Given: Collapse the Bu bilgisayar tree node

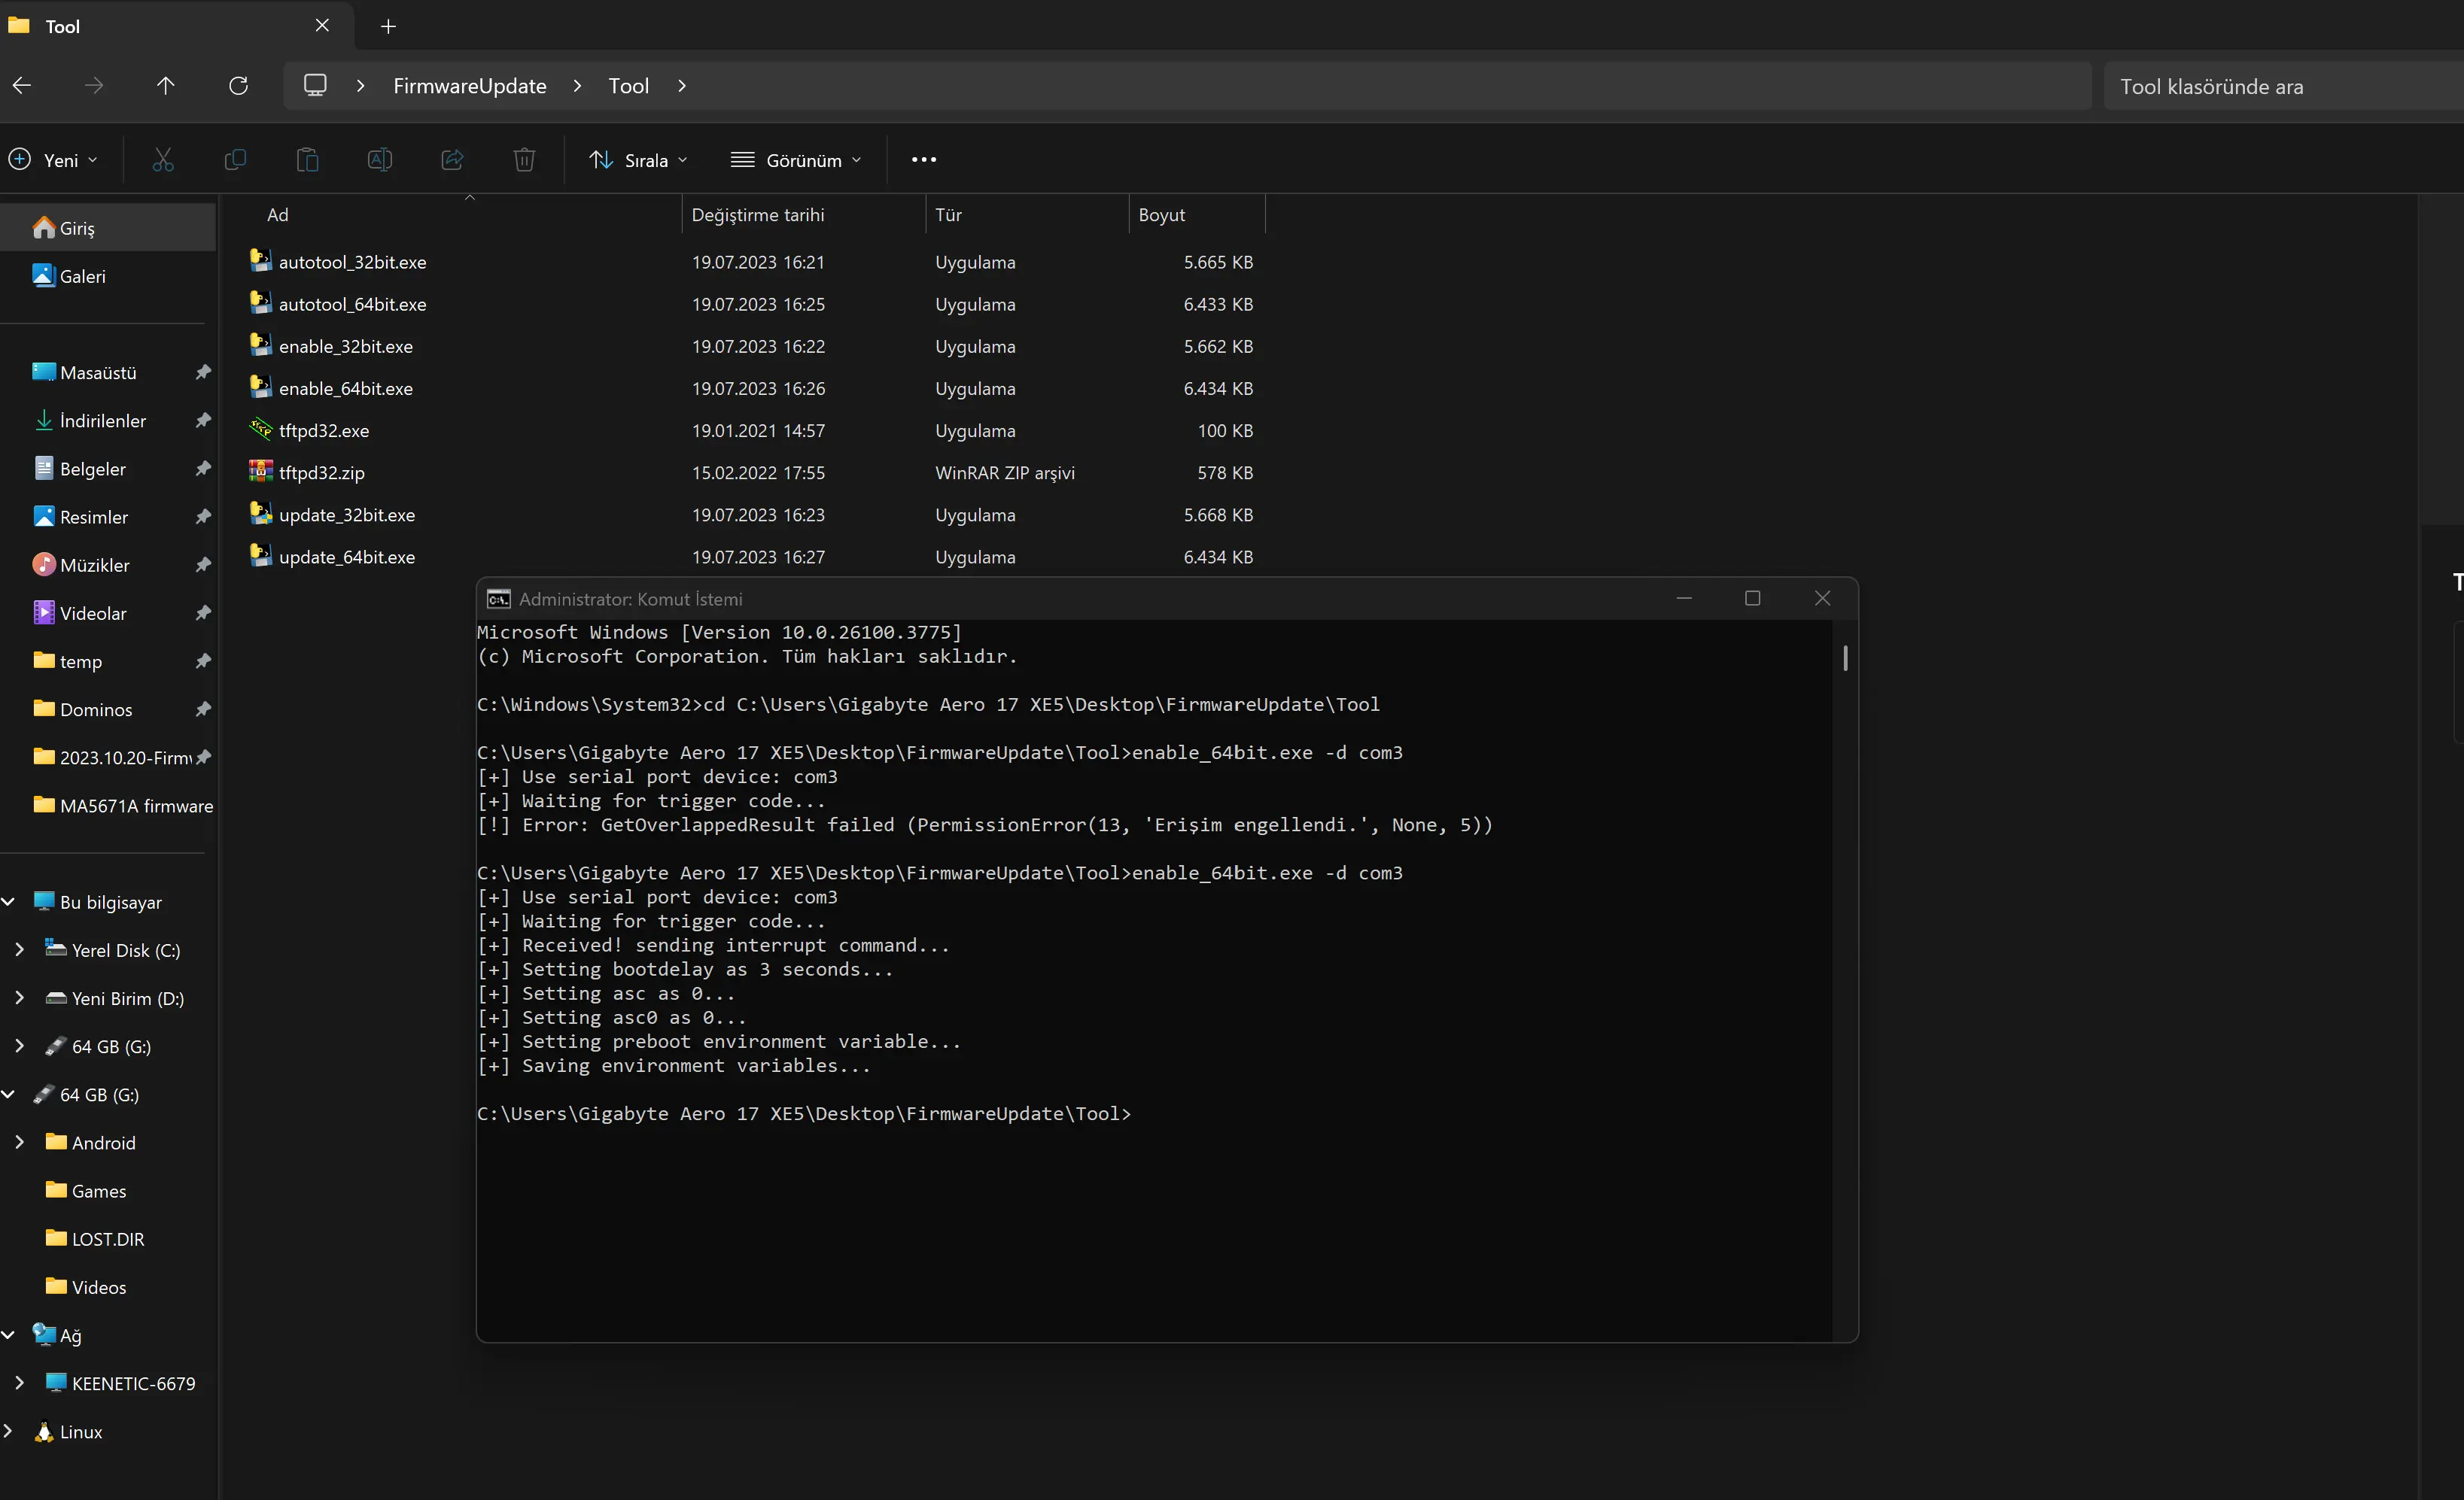Looking at the screenshot, I should click(9, 901).
